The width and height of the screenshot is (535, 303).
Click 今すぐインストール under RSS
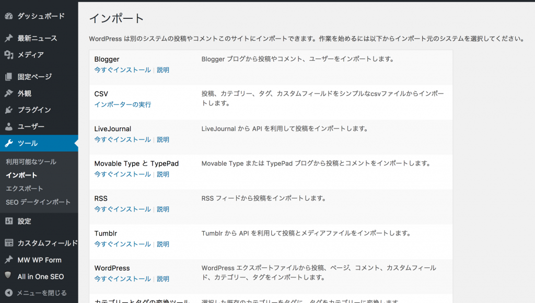(122, 209)
